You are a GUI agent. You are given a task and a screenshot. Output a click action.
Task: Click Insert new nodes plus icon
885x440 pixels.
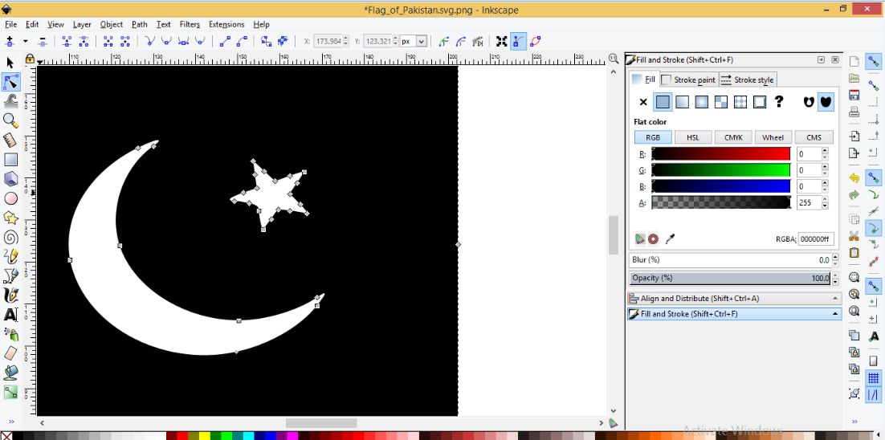[9, 41]
